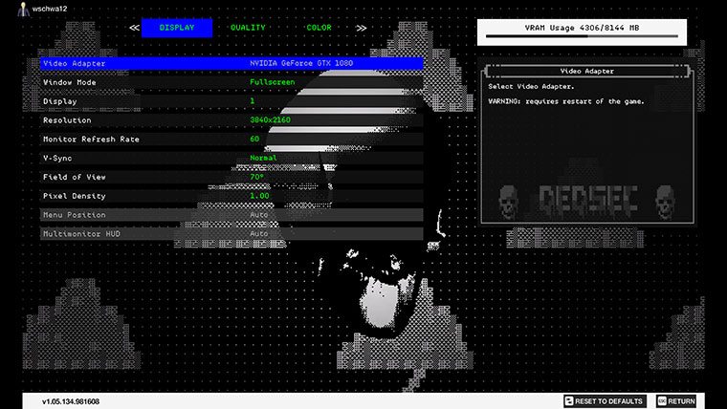Click the ESC key icon beside Return
The height and width of the screenshot is (409, 727).
pyautogui.click(x=661, y=401)
